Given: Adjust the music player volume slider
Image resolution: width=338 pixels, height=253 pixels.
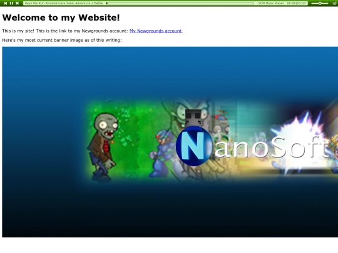Looking at the screenshot, I should 320,3.
